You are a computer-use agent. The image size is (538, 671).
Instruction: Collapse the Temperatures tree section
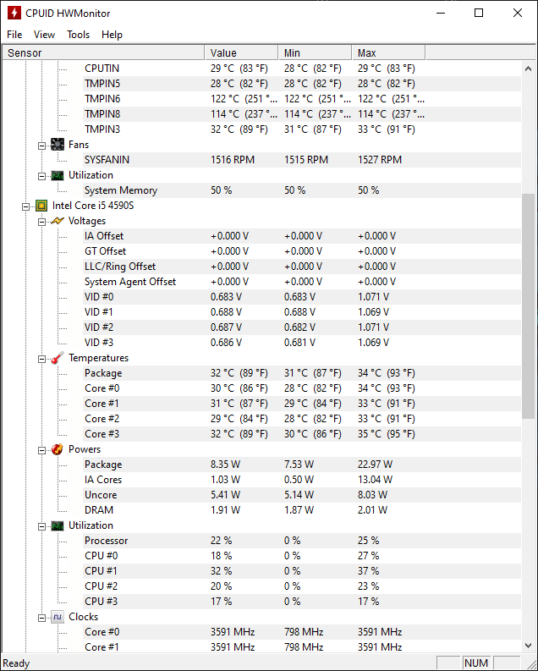41,358
